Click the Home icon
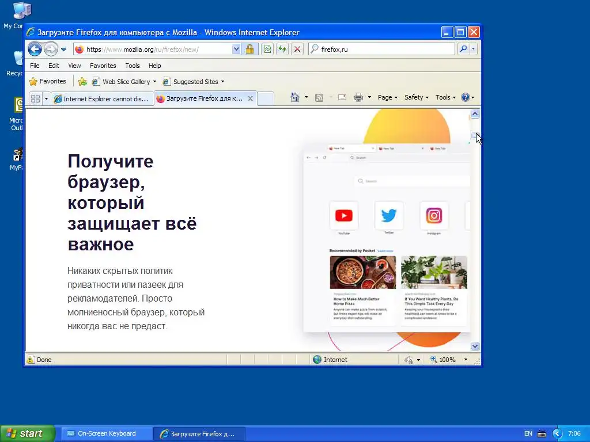The width and height of the screenshot is (590, 442). point(295,97)
